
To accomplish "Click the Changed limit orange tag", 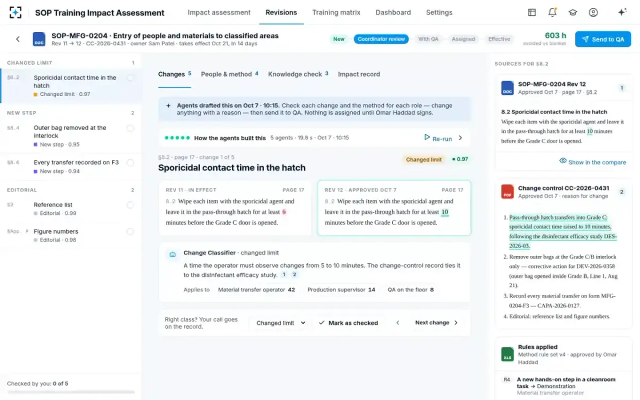I will pyautogui.click(x=423, y=159).
